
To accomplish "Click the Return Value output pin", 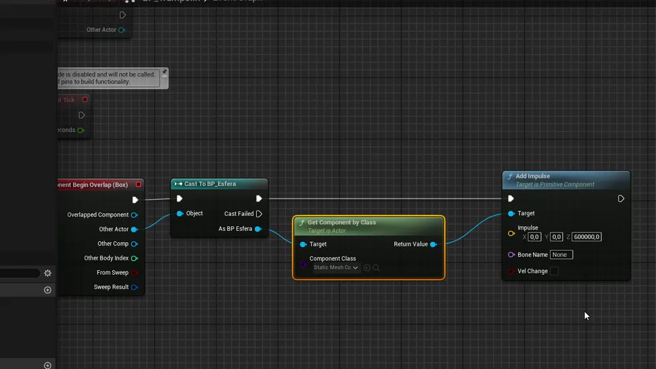I will 433,245.
